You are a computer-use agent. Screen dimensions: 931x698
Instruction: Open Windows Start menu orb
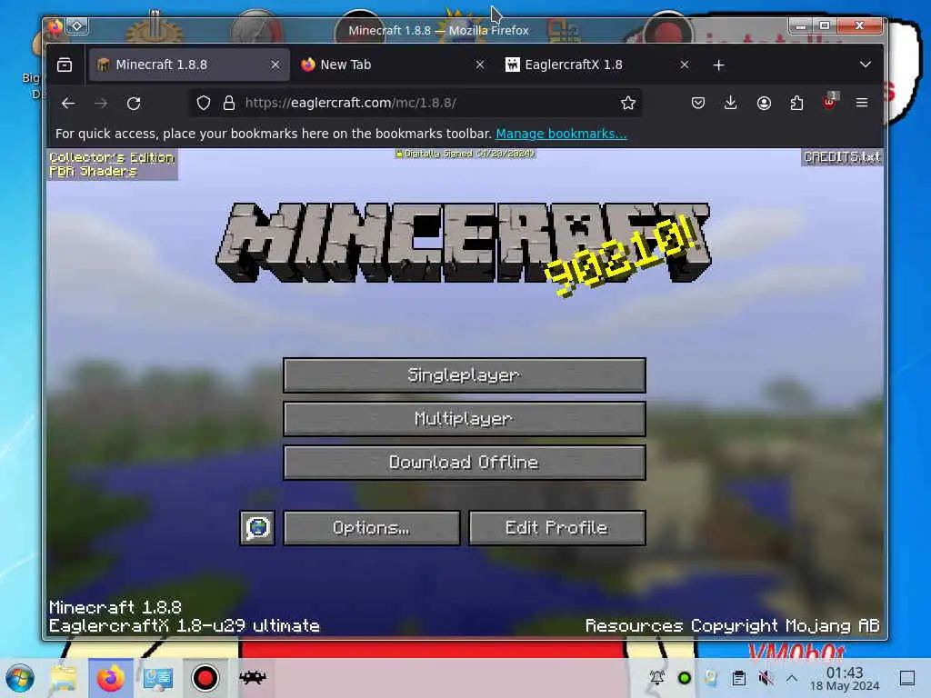[20, 678]
